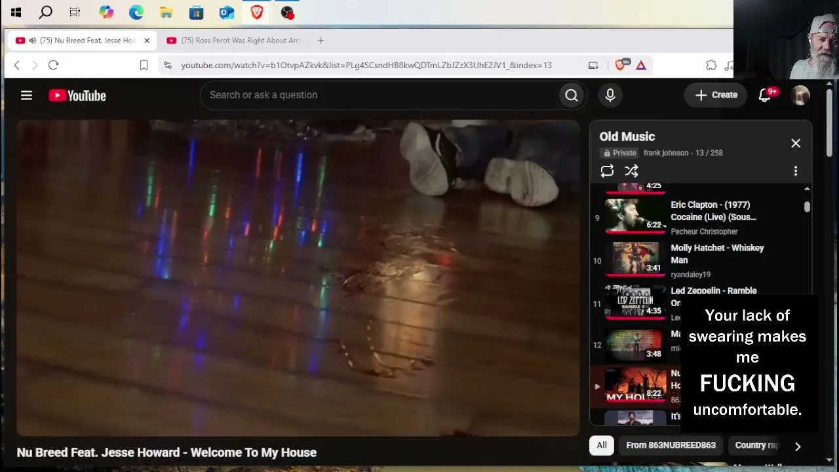Select the From 863NUBREED863 chip
The width and height of the screenshot is (839, 472).
pos(671,445)
